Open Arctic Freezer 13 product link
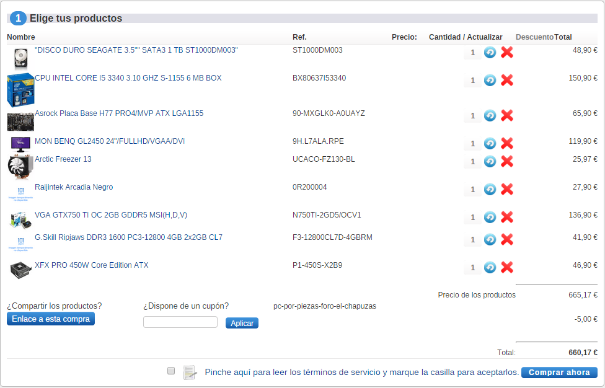 click(x=63, y=159)
